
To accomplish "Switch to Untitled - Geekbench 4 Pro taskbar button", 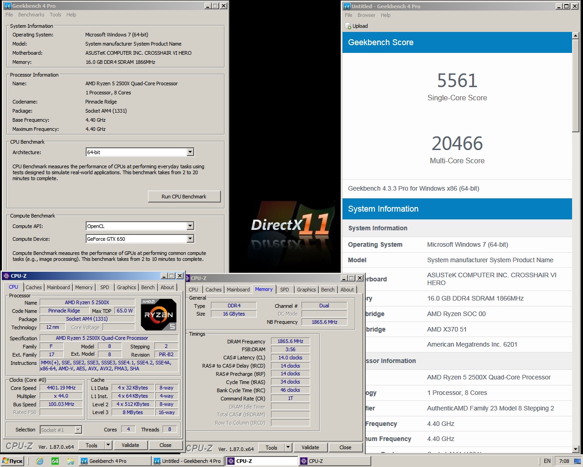I will (187, 461).
